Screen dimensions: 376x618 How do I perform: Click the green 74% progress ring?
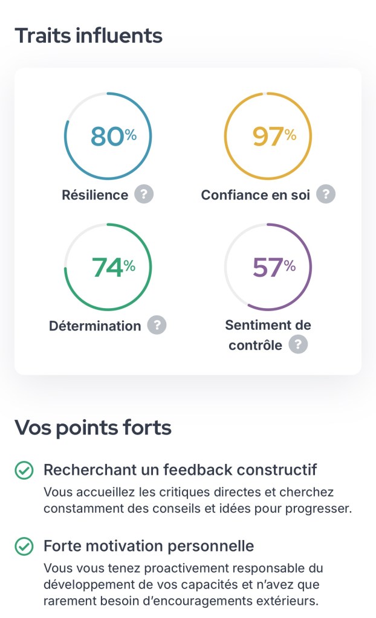pos(108,267)
